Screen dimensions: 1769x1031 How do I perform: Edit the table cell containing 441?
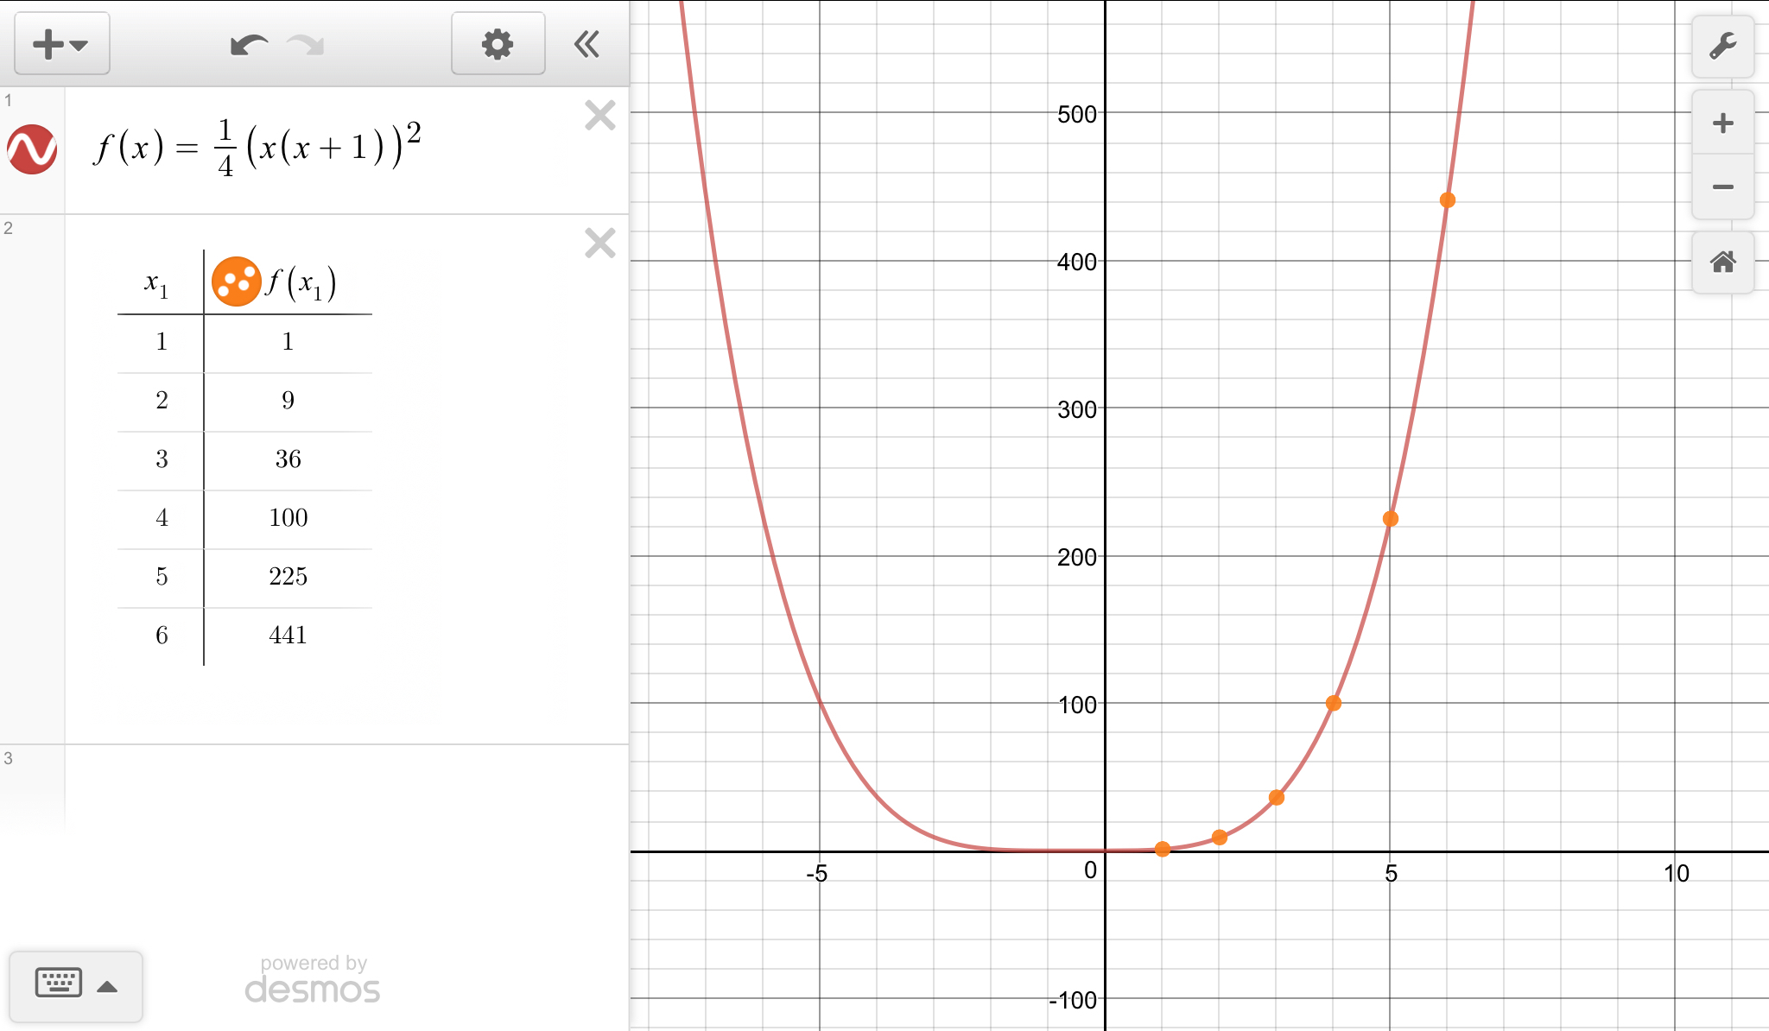[288, 636]
